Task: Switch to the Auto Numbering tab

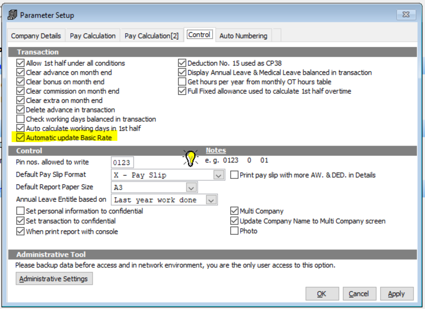Action: [243, 36]
